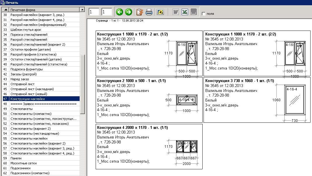The height and width of the screenshot is (176, 312).
Task: Select row 53 Стеклопакеты (вариант 2)
Action: 41,129
